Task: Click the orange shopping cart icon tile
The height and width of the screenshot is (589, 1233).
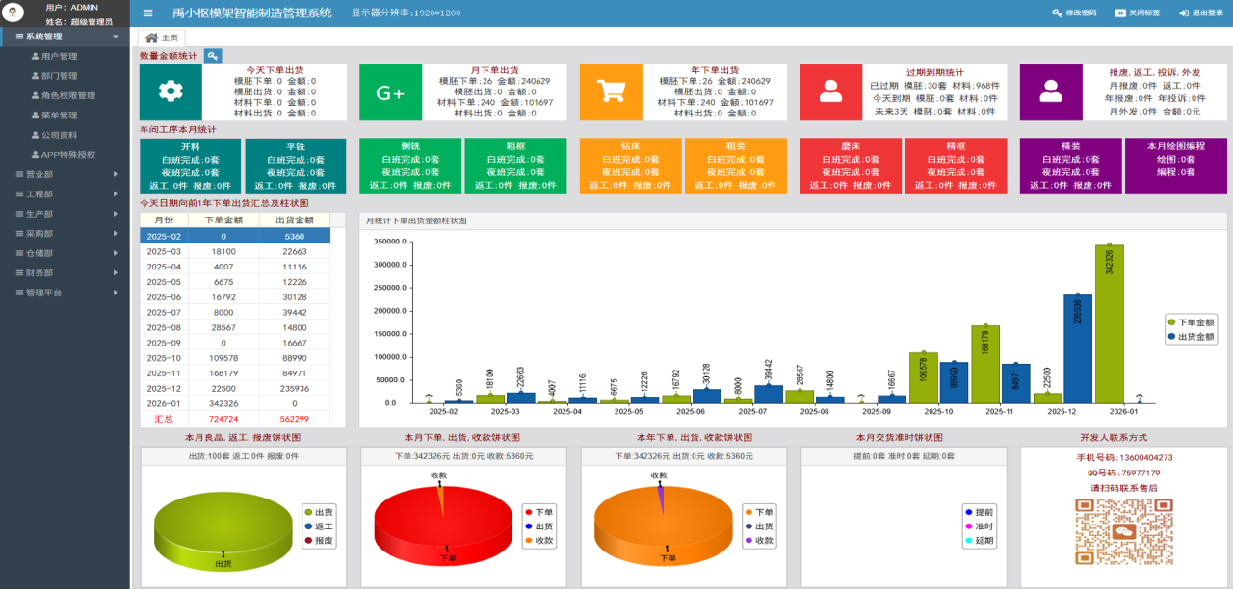Action: (x=611, y=92)
